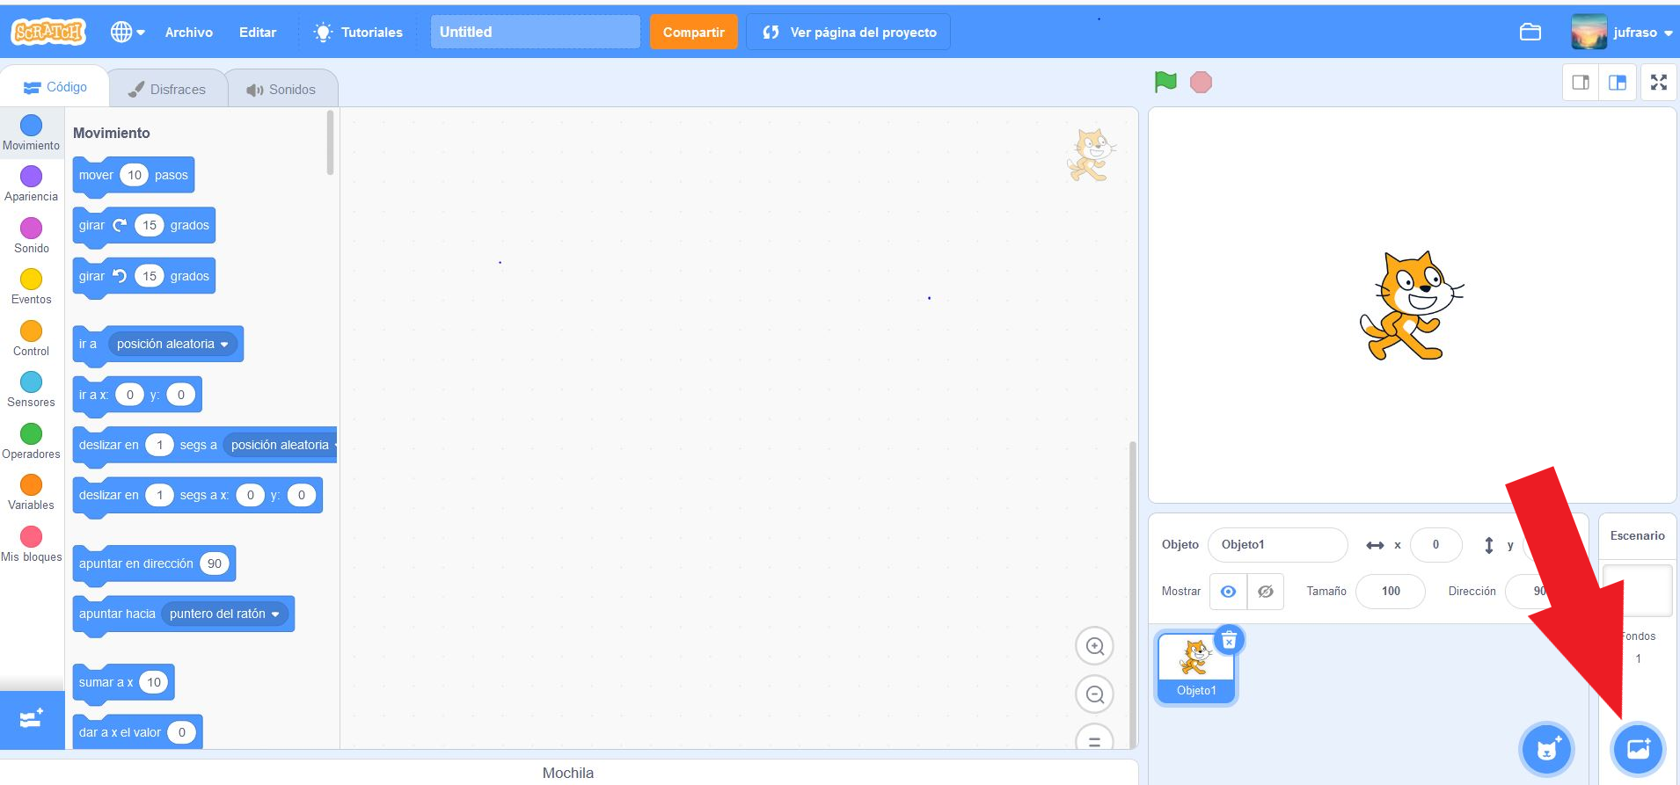
Task: Open the add extension button
Action: [x=32, y=719]
